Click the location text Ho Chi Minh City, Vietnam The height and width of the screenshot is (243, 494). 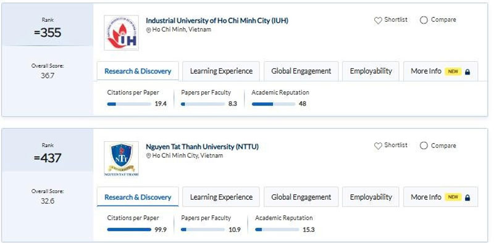point(188,155)
